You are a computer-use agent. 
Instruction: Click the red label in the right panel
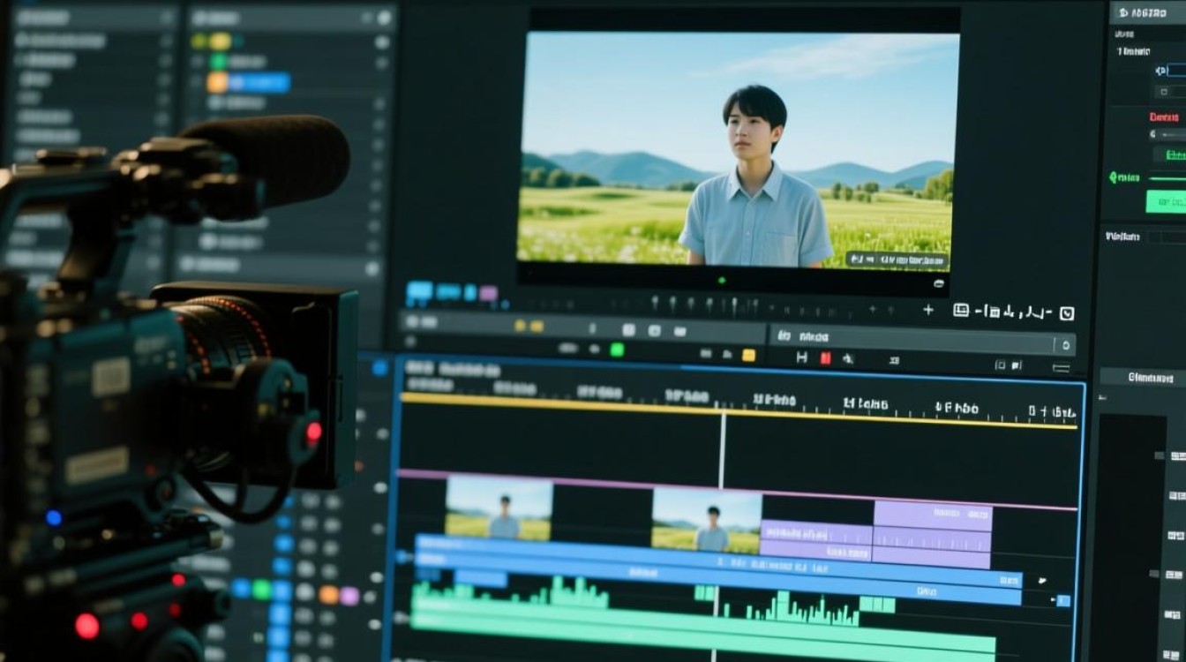coord(1164,117)
